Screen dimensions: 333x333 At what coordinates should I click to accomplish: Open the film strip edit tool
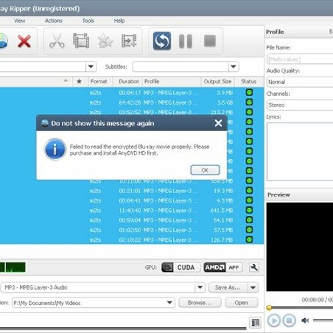(81, 41)
